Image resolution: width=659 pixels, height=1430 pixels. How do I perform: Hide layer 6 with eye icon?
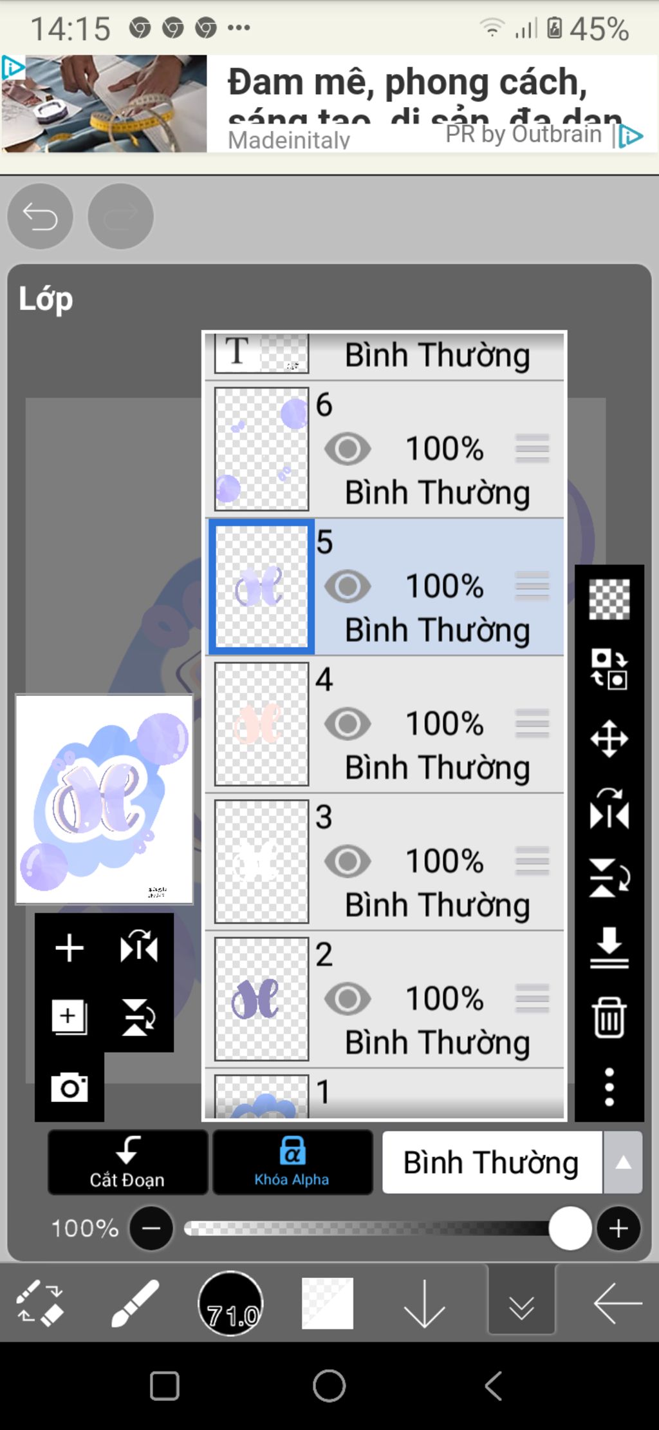348,449
